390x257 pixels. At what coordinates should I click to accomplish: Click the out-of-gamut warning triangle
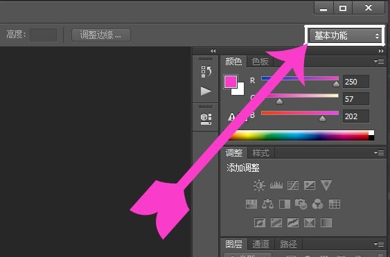coord(231,116)
